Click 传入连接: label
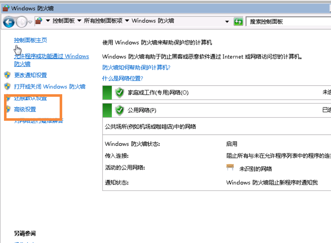Screen dimensions: 331x243 click(117, 156)
